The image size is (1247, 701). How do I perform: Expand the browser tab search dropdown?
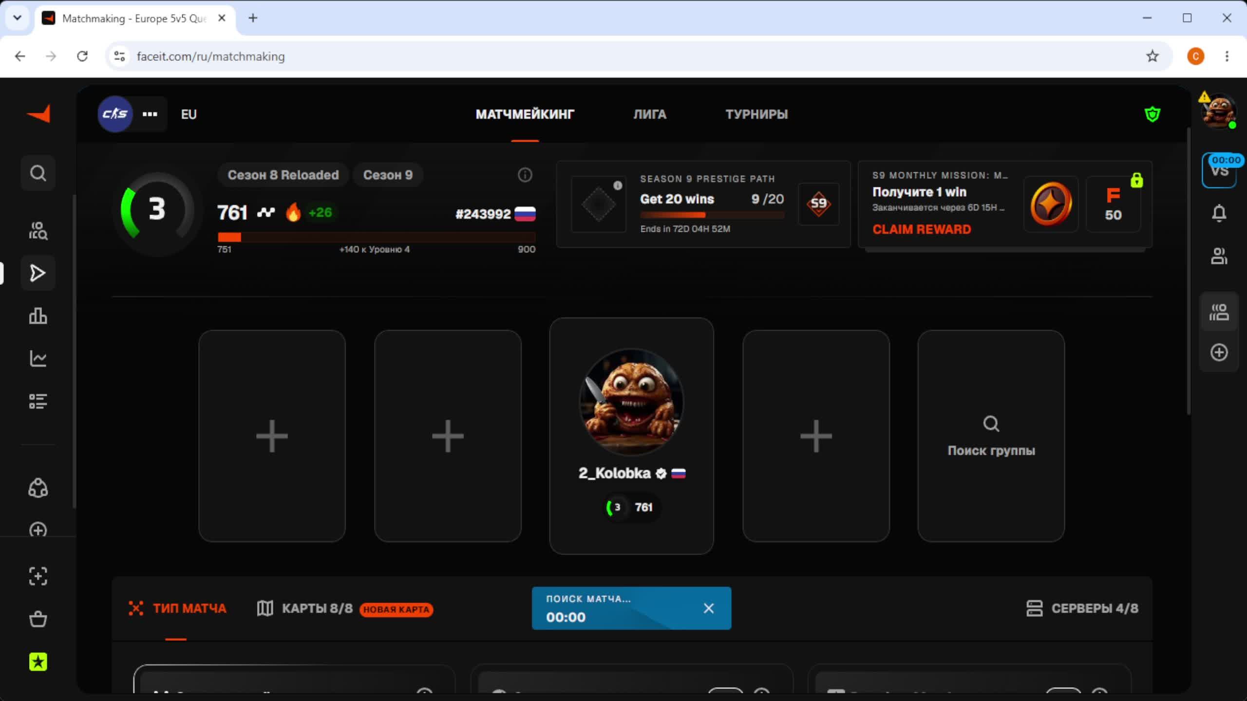(18, 18)
